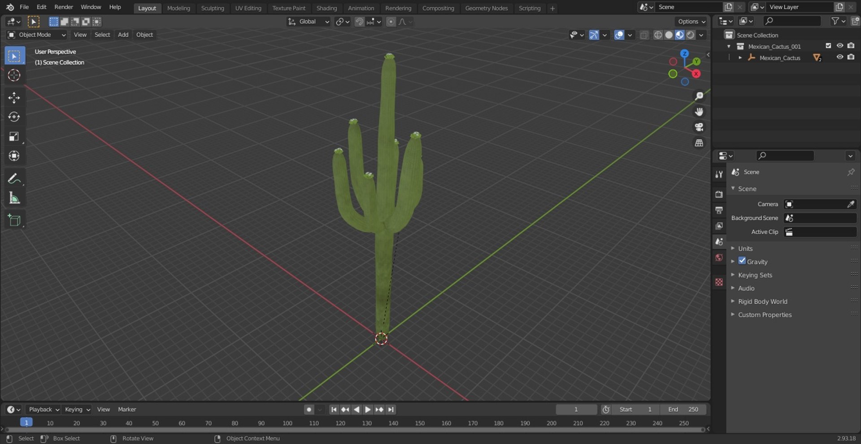This screenshot has height=444, width=861.
Task: Open the Render properties tab
Action: pos(719,194)
